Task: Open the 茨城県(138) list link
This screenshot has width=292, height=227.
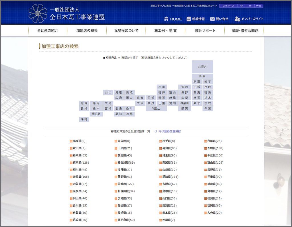Action: click(x=215, y=148)
